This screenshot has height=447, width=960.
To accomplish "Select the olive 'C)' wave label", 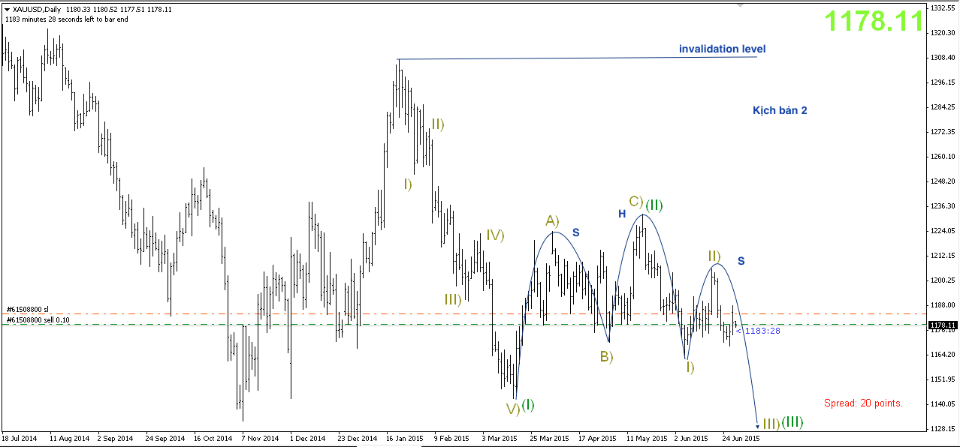I will pyautogui.click(x=636, y=201).
